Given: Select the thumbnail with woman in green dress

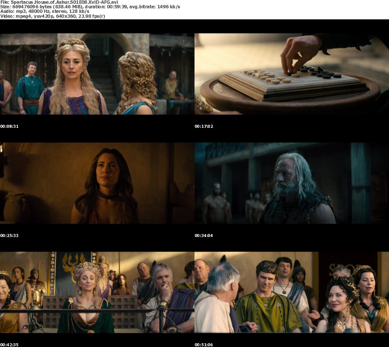Looking at the screenshot, I should [x=97, y=292].
